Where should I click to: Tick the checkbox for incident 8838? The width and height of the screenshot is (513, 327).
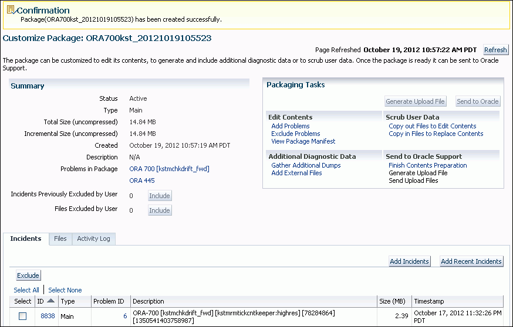[22, 316]
